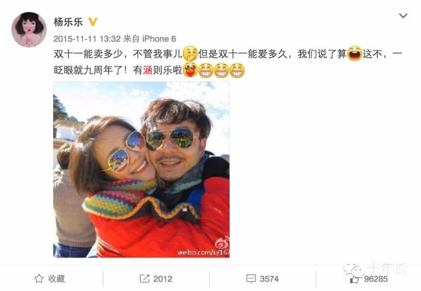The image size is (421, 291).
Task: Click the gold V verified badge
Action: [93, 22]
